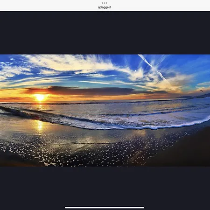Click the calm sea at the photo's center

pos(105,107)
